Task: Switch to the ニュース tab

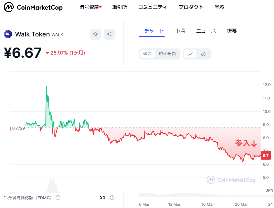Action: pos(206,31)
